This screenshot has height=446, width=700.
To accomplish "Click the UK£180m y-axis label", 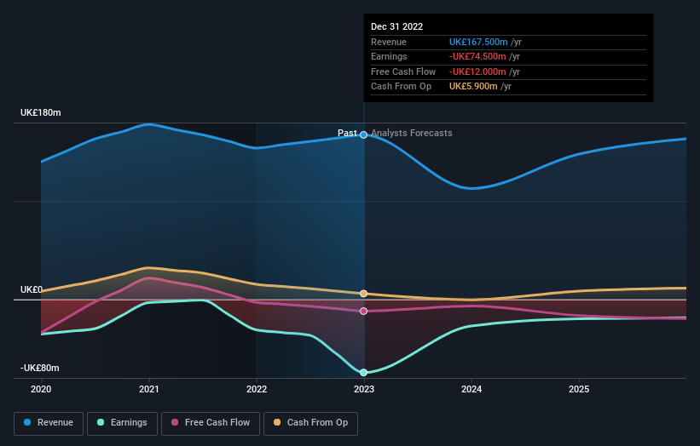I will click(x=41, y=112).
